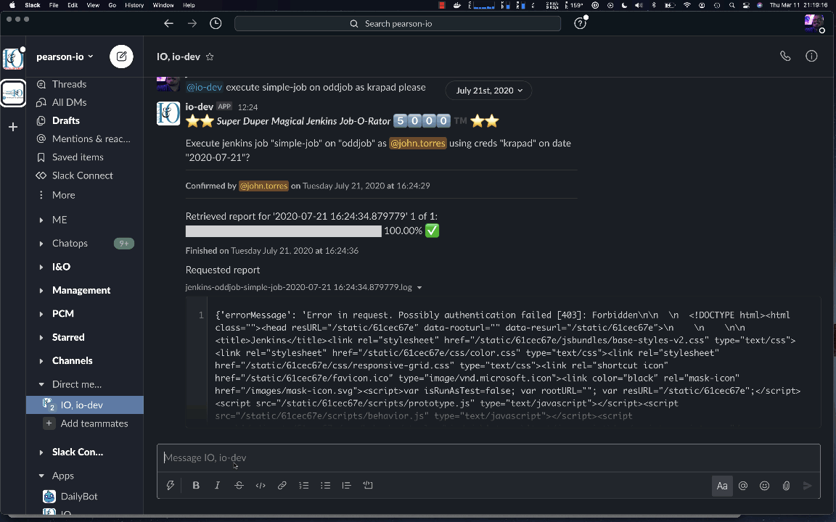This screenshot has width=836, height=522.
Task: Open the July 21st, 2020 date picker
Action: pos(489,91)
